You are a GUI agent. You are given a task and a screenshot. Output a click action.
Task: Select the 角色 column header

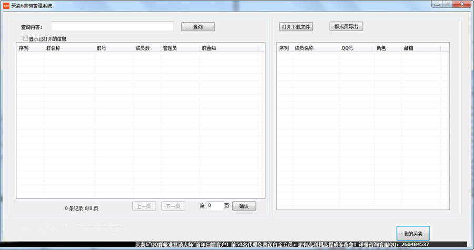pos(387,48)
